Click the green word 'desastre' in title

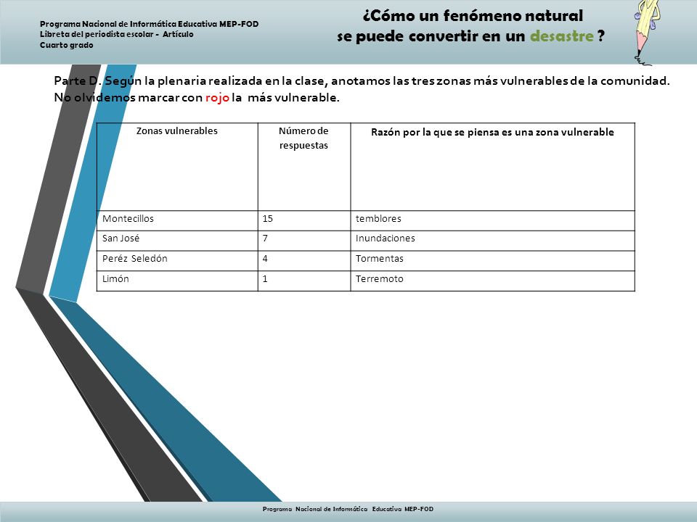click(x=562, y=36)
